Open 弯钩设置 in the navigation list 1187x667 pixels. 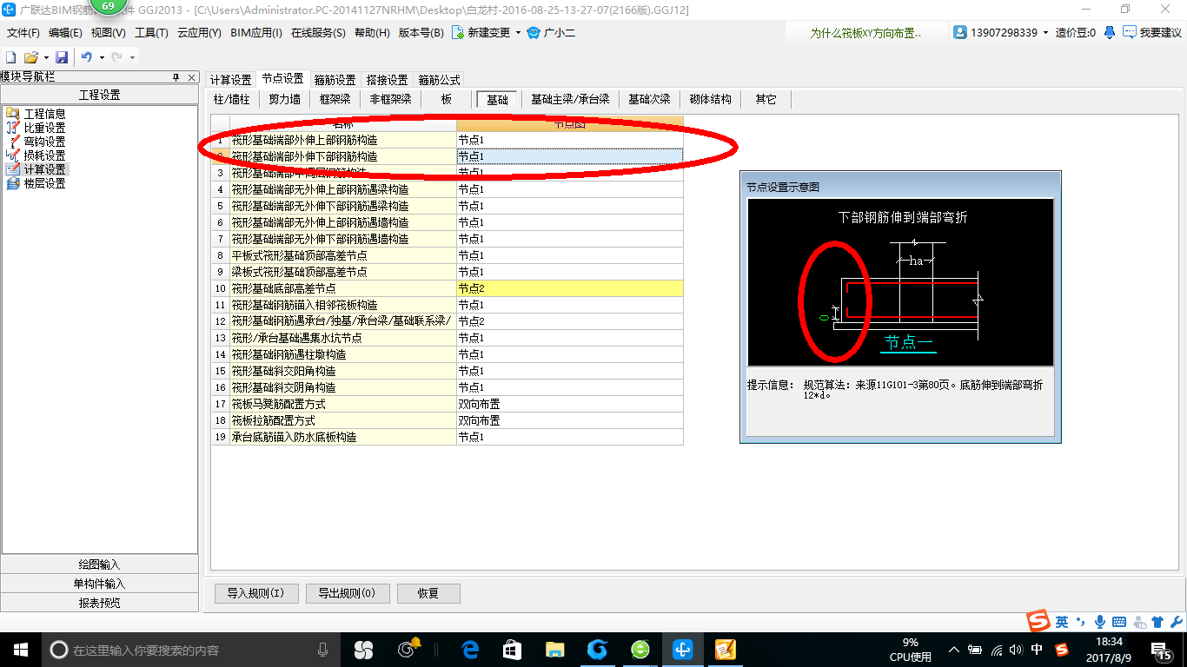(44, 142)
